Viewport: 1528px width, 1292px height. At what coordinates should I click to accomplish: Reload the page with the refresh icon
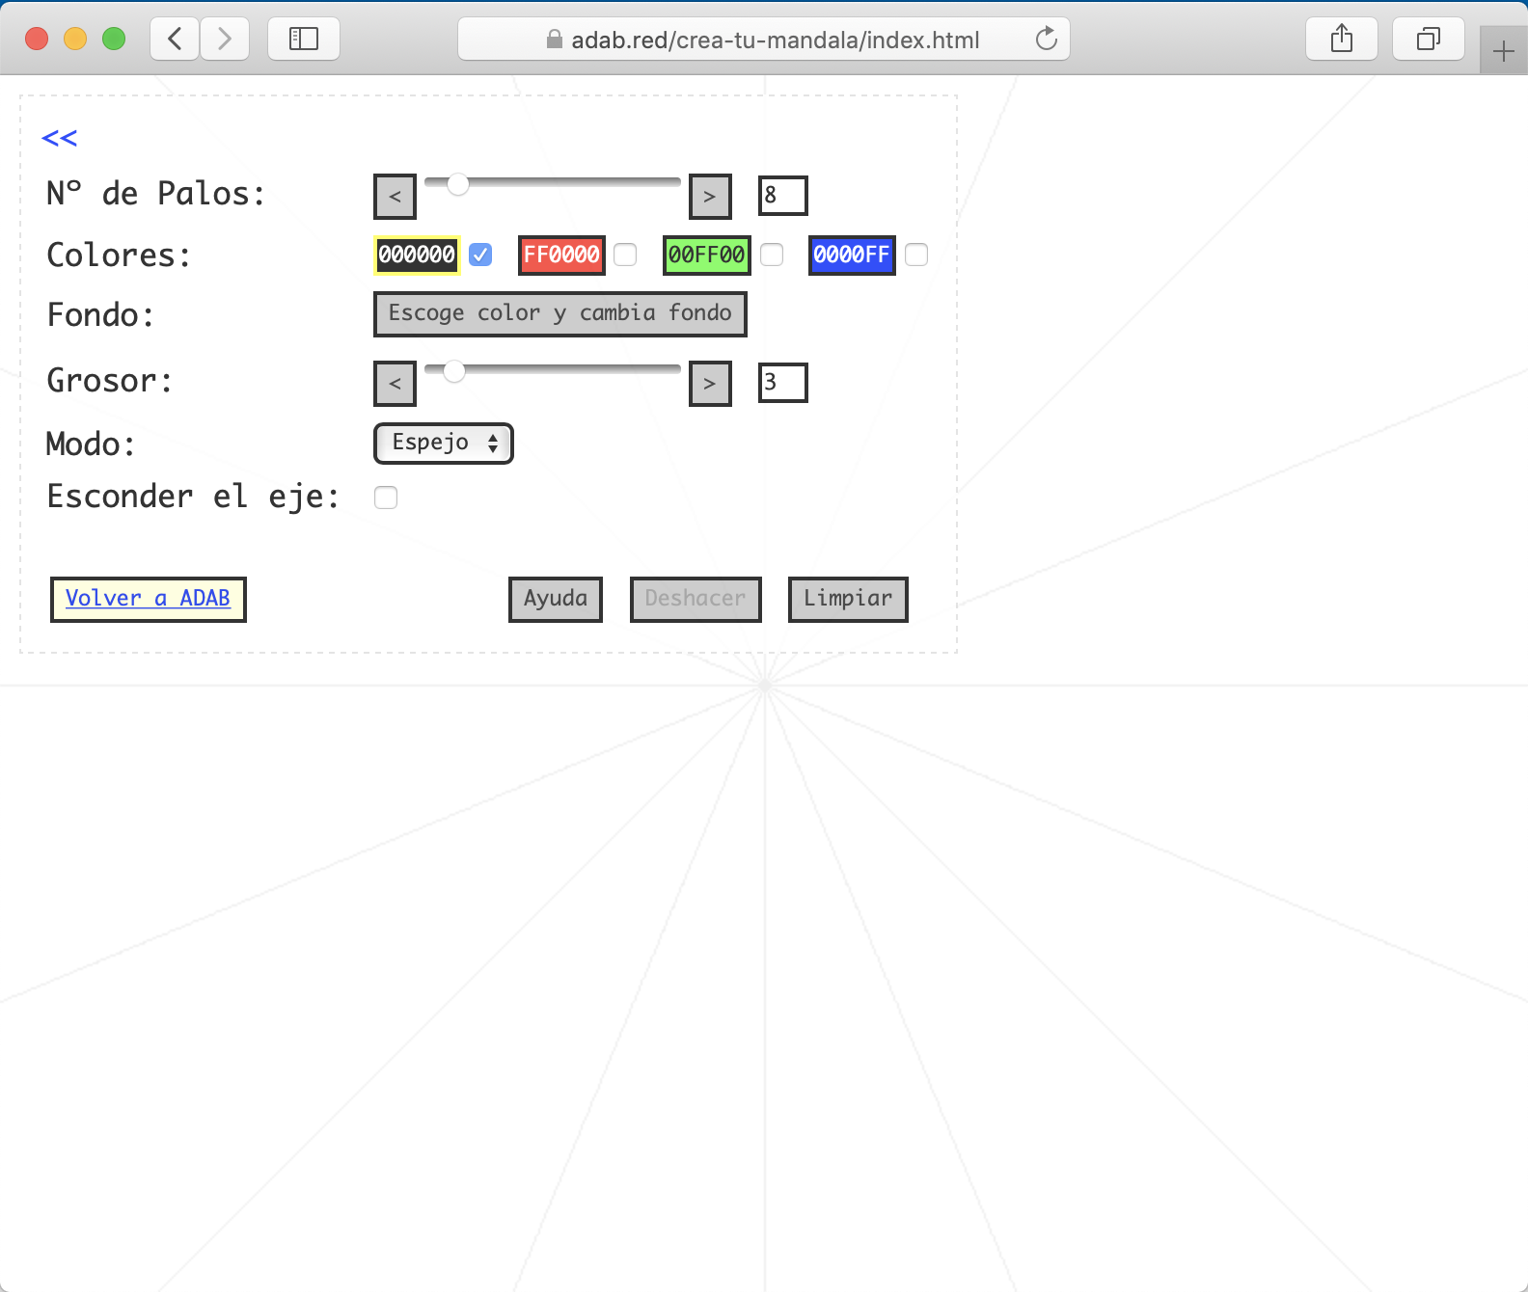[1047, 39]
